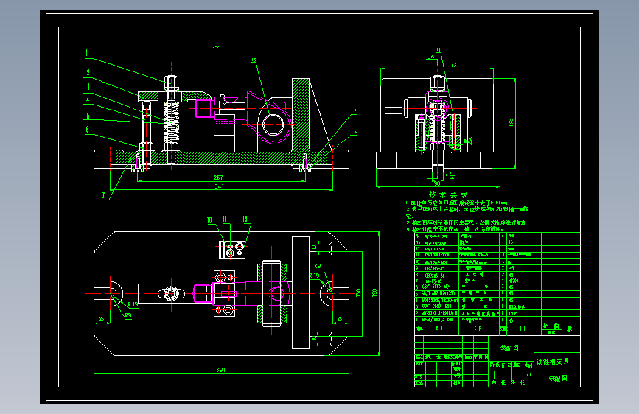639x414 pixels.
Task: Select balloon label 10 in plan view
Action: tap(209, 220)
